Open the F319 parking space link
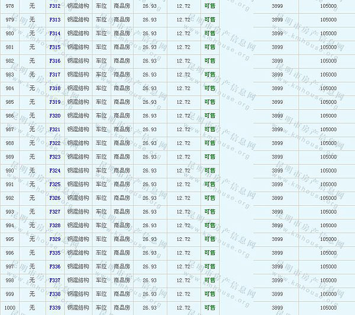This screenshot has height=315, width=355. coord(55,102)
